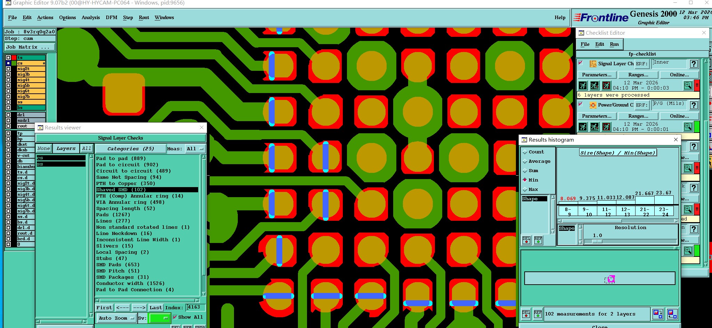This screenshot has width=712, height=328.
Task: Click up arrow of checklist scrollbar
Action: [706, 61]
